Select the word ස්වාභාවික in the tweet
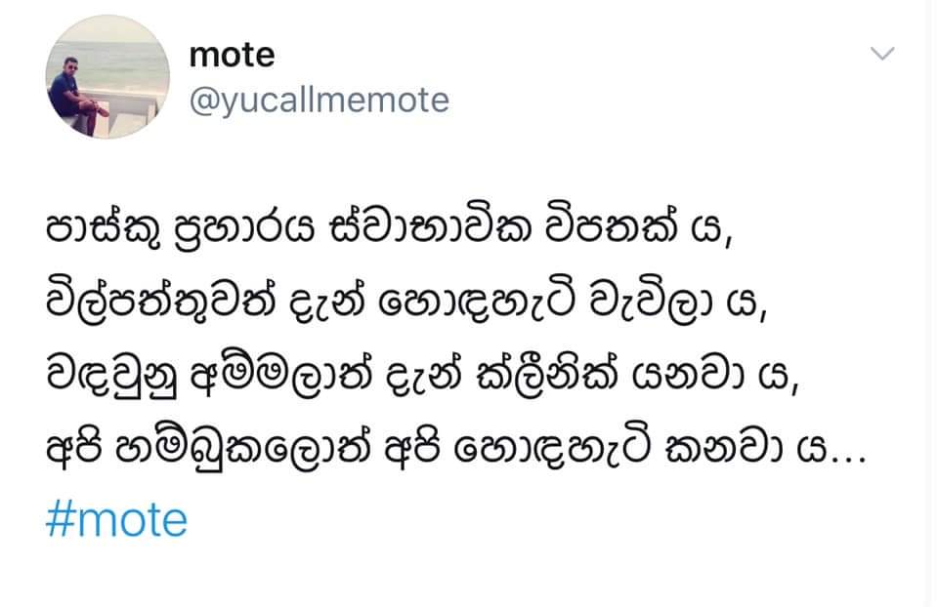 coord(430,227)
